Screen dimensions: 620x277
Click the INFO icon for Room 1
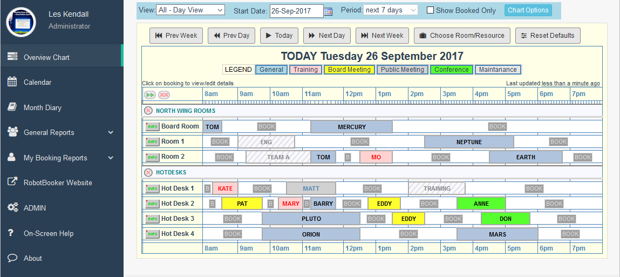click(152, 141)
